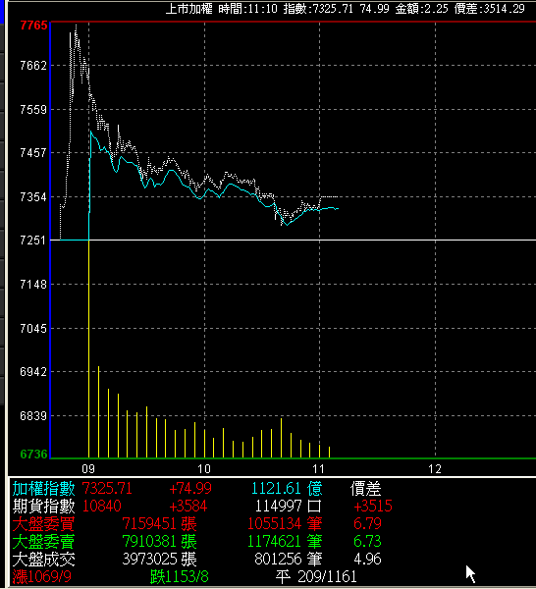Select the 7159451 張 buy order volume

tap(160, 524)
